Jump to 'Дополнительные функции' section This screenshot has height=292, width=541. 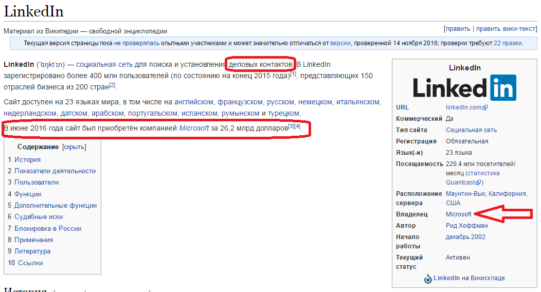(55, 206)
